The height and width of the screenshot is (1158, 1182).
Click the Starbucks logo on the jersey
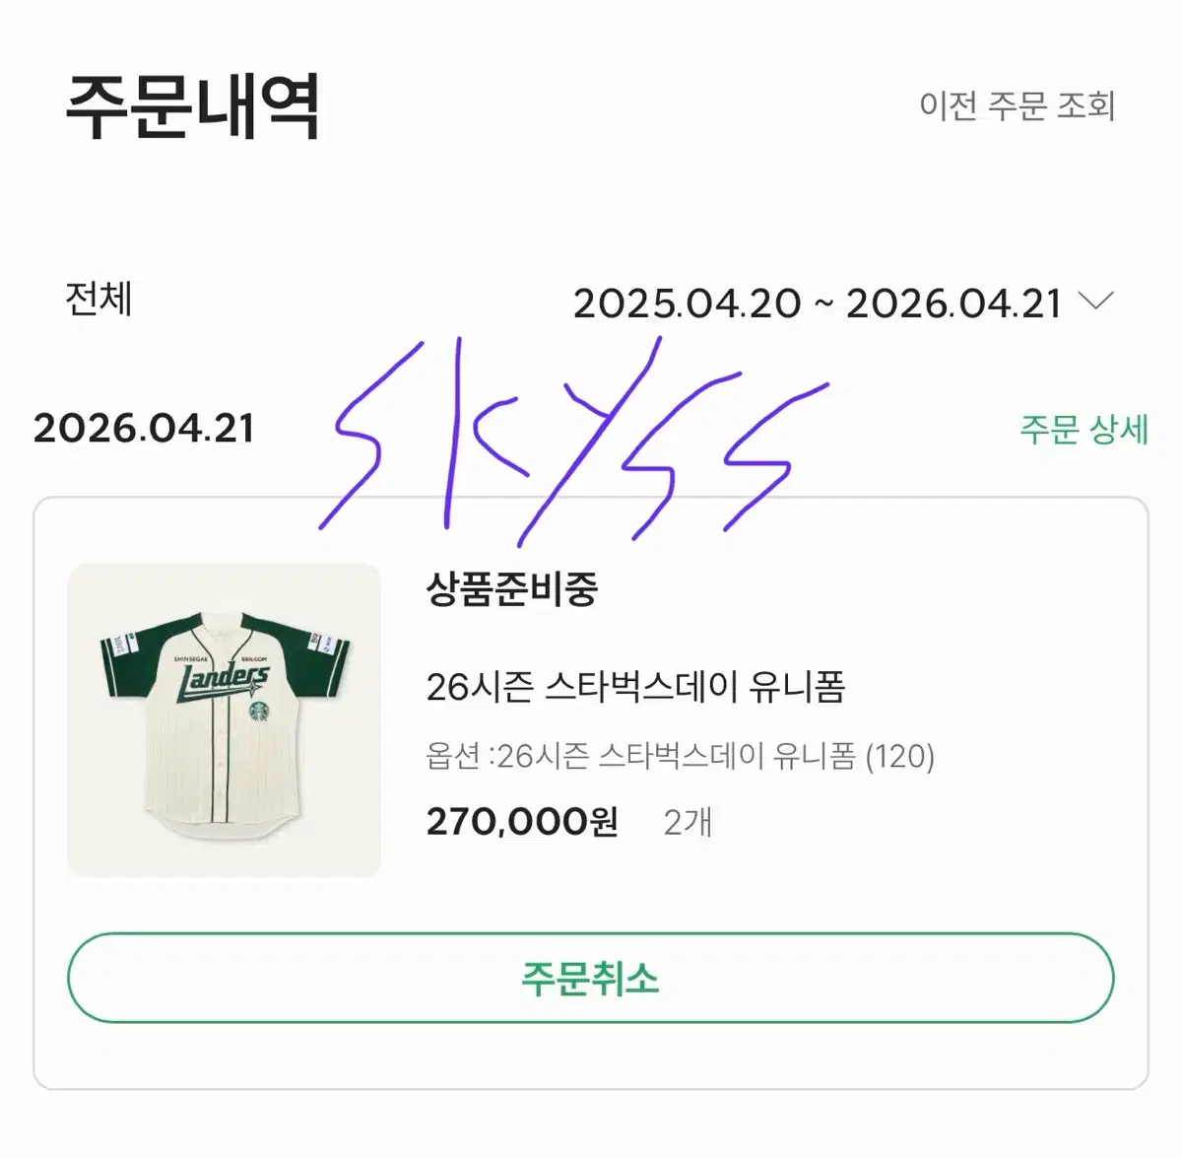click(259, 712)
